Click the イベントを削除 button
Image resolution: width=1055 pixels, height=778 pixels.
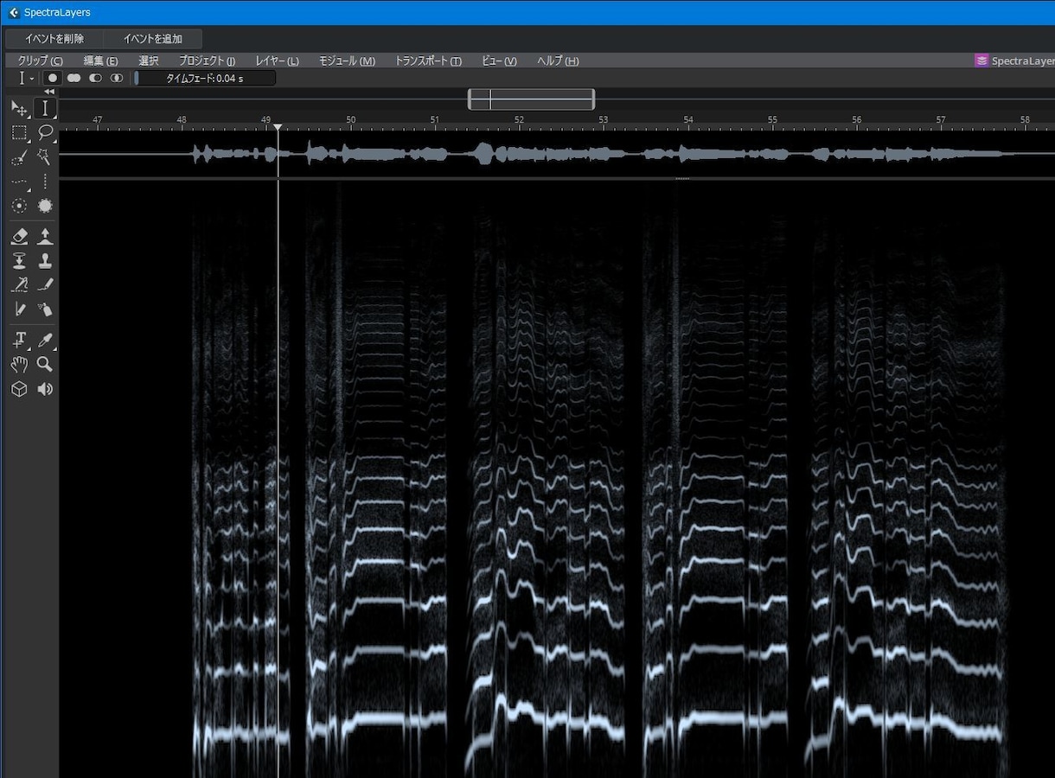[54, 39]
